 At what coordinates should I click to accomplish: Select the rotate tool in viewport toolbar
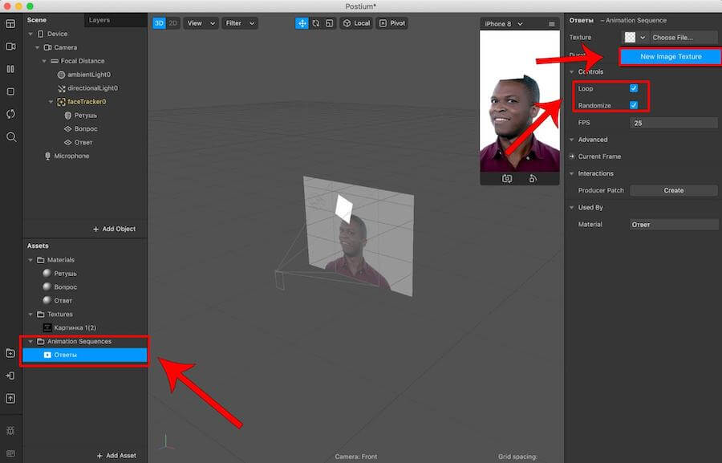(316, 23)
